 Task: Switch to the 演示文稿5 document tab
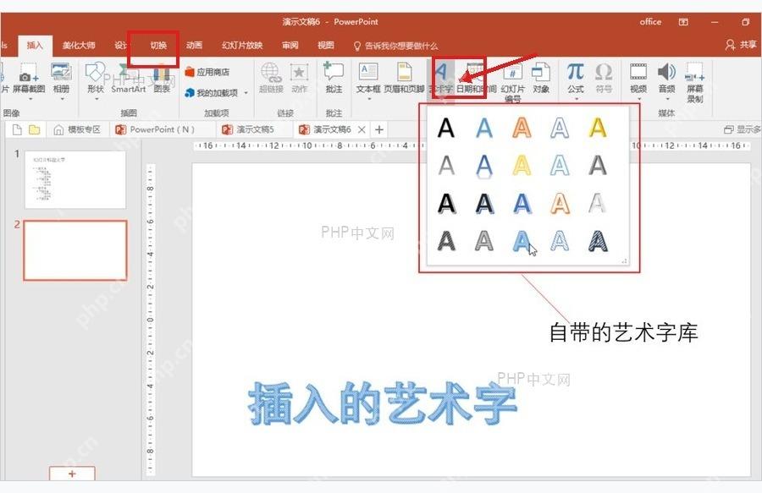click(x=249, y=129)
